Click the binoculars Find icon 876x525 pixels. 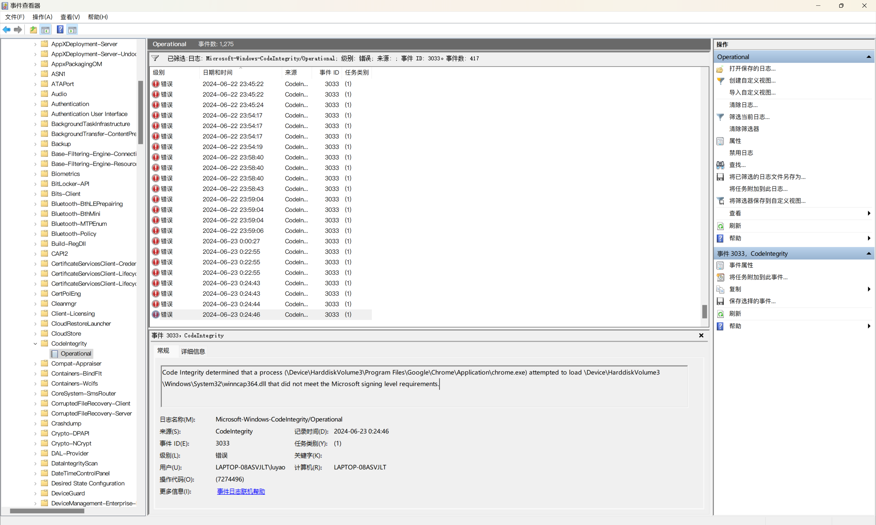tap(720, 165)
